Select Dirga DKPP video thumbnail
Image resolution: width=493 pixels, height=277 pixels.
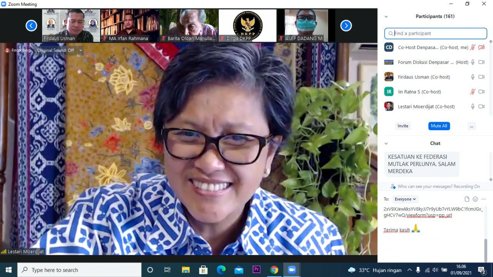tap(248, 25)
